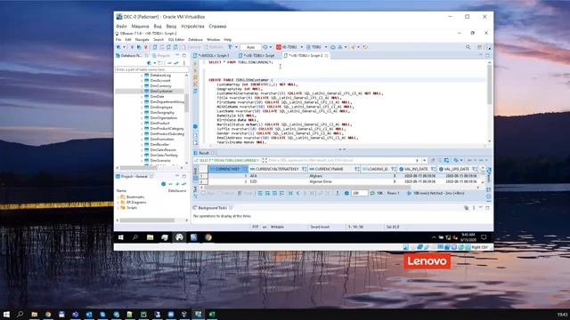Open active schema TDBU dropdown
This screenshot has width=570, height=320.
click(x=316, y=47)
